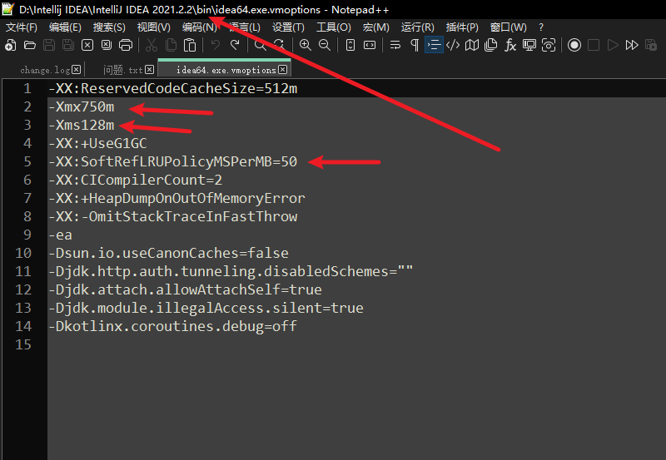Click the Stop Recording macro icon
Screen dimensions: 666x460
(x=594, y=45)
